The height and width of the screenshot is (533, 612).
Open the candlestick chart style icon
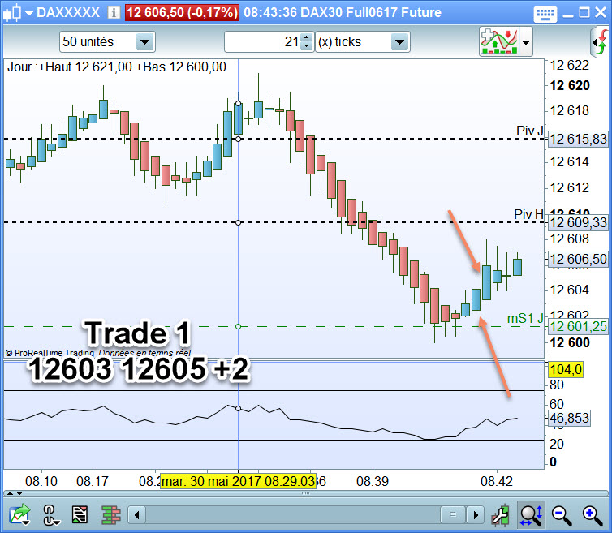click(x=11, y=12)
